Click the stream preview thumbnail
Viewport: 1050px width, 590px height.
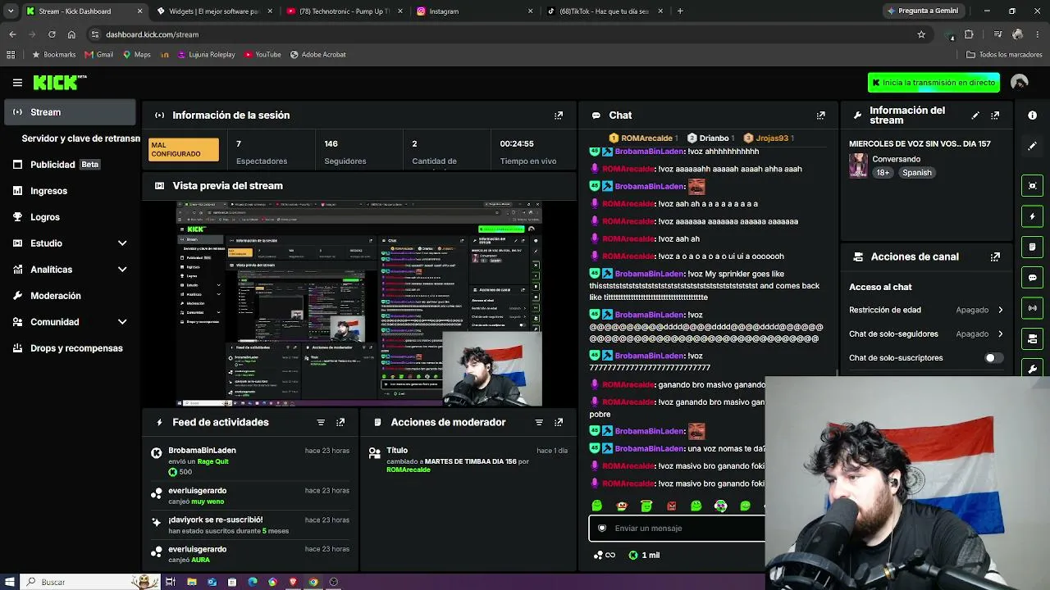(359, 304)
